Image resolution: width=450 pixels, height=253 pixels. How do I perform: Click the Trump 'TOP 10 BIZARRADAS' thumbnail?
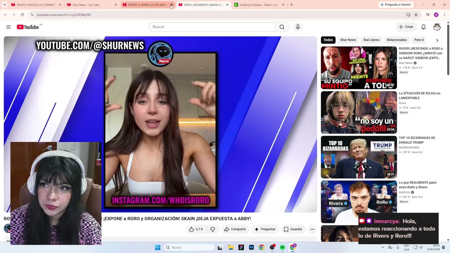pos(359,157)
